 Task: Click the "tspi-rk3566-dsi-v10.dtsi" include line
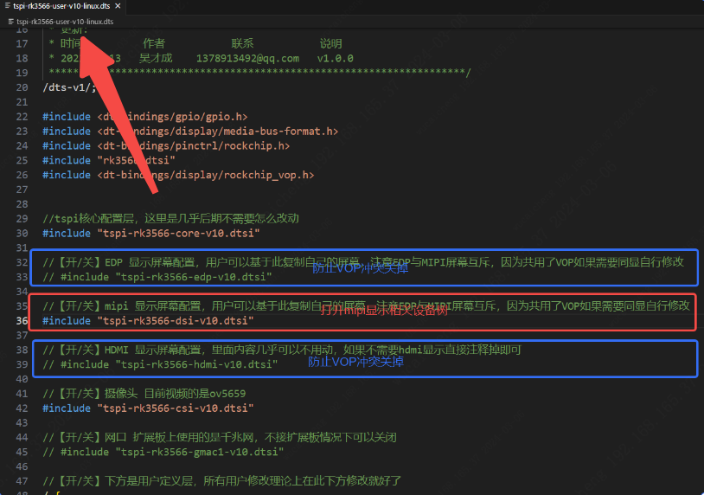click(148, 321)
